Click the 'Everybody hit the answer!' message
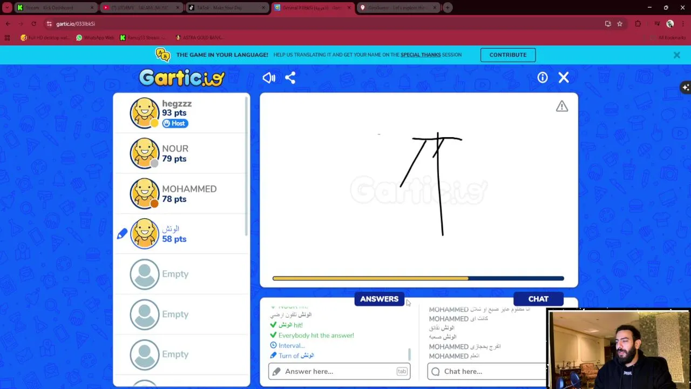691x389 pixels. [316, 336]
